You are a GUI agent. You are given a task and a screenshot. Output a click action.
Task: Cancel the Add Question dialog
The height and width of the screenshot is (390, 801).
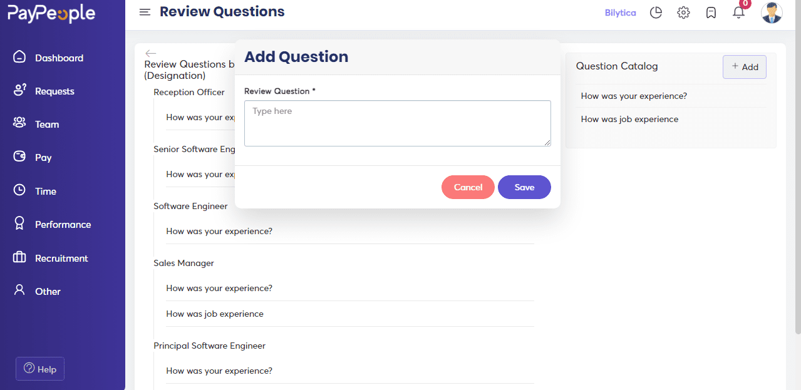[468, 187]
